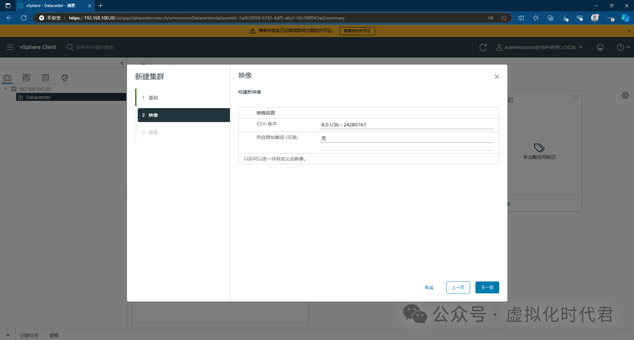
Task: Close the vSphere - Datacenter browser tab
Action: click(x=89, y=6)
